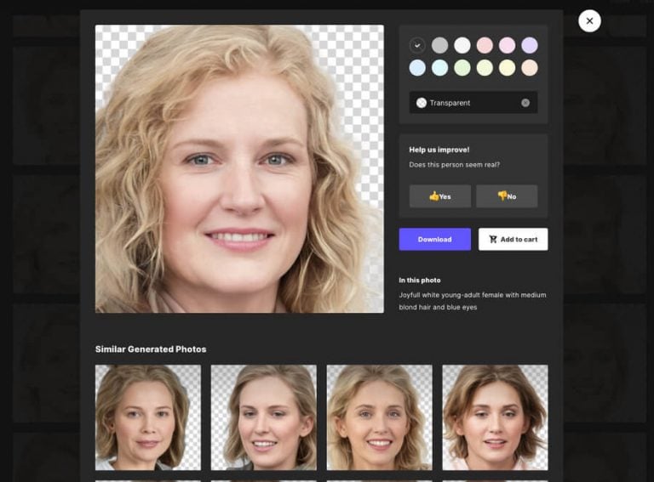
Task: Select the peach background swatch
Action: [x=530, y=68]
